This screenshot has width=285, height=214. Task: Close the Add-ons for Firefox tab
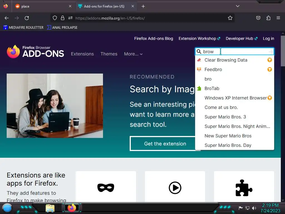coord(133,6)
